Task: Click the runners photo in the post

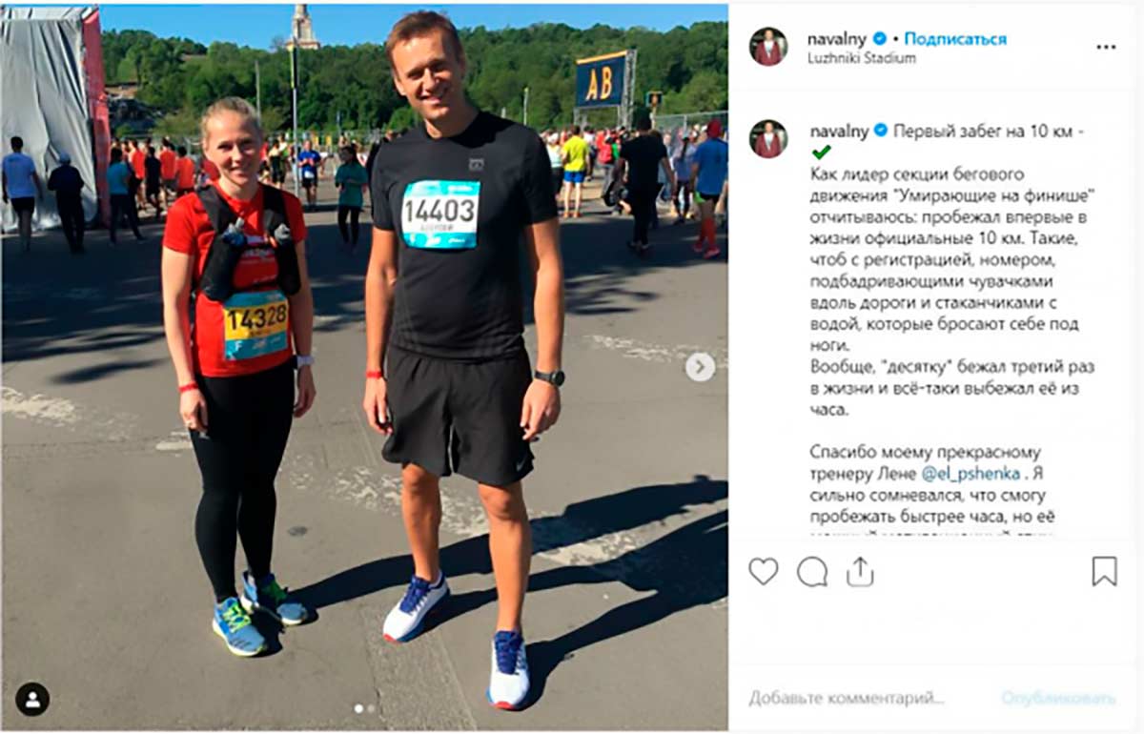Action: (x=364, y=367)
